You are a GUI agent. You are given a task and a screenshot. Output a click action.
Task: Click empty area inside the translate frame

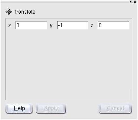[69, 64]
